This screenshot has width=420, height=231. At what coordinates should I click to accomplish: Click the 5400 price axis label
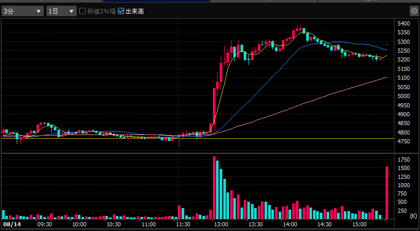(x=403, y=23)
